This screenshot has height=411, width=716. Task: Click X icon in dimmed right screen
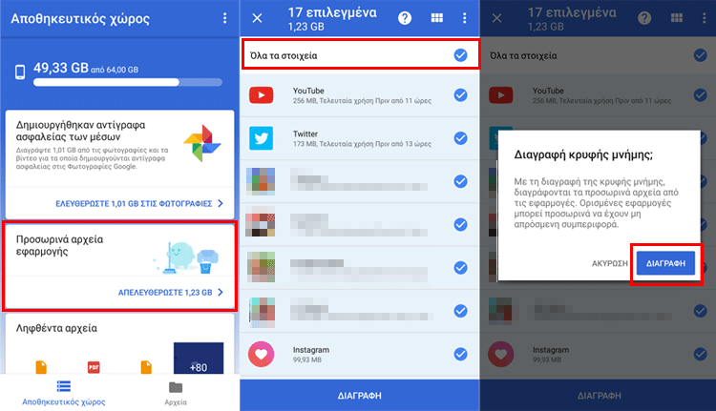[x=496, y=18]
